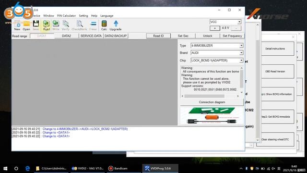Click the CheckBlank toolbar icon

point(79,25)
